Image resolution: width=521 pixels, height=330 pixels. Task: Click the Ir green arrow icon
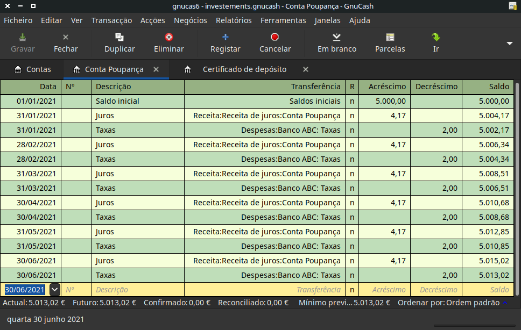click(435, 38)
